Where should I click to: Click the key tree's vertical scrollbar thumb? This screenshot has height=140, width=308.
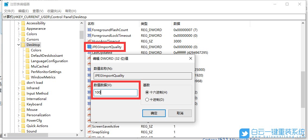pos(81,35)
